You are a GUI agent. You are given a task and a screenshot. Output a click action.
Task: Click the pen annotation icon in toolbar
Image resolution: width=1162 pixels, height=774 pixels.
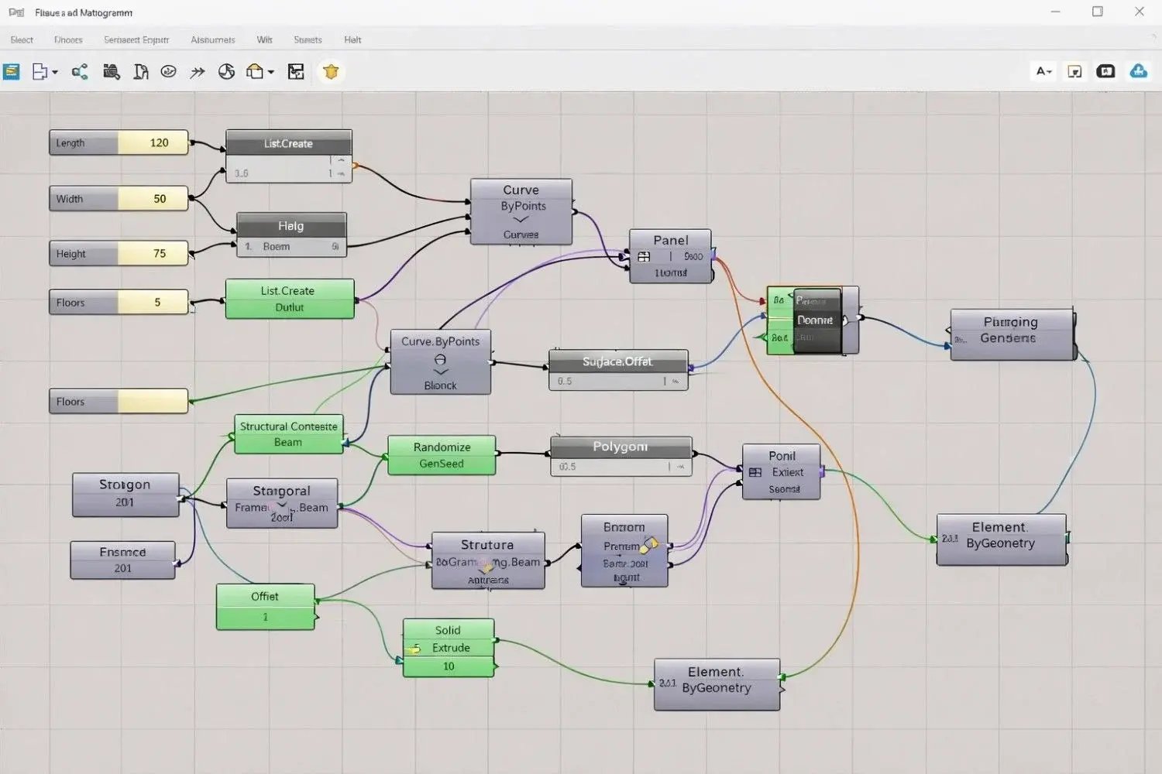142,71
